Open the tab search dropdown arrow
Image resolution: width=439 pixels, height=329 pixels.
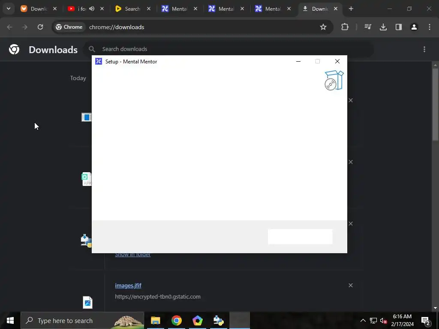(x=9, y=9)
